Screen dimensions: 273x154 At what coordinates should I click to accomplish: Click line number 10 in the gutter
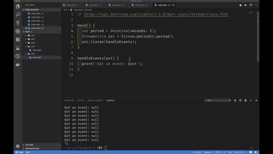pyautogui.click(x=71, y=64)
